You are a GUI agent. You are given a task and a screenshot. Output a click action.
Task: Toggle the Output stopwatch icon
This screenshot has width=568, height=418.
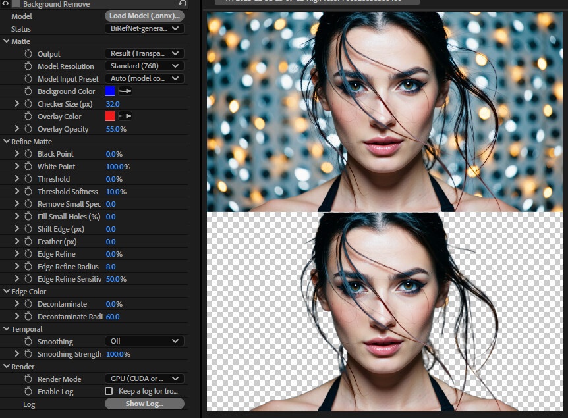click(28, 54)
